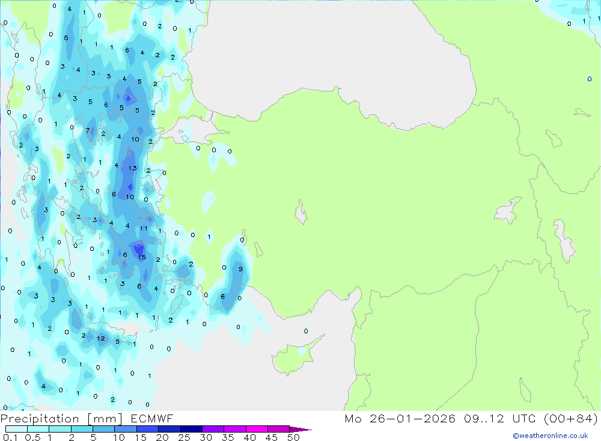Click the '12' precipitation value near Crete
Image resolution: width=601 pixels, height=441 pixels.
click(101, 338)
